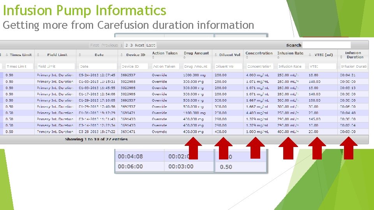Jump to page 2 of the entries
The width and height of the screenshot is (374, 210).
[x=127, y=45]
